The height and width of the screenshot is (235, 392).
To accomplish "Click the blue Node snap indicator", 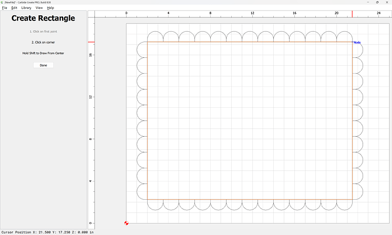I will [x=357, y=43].
